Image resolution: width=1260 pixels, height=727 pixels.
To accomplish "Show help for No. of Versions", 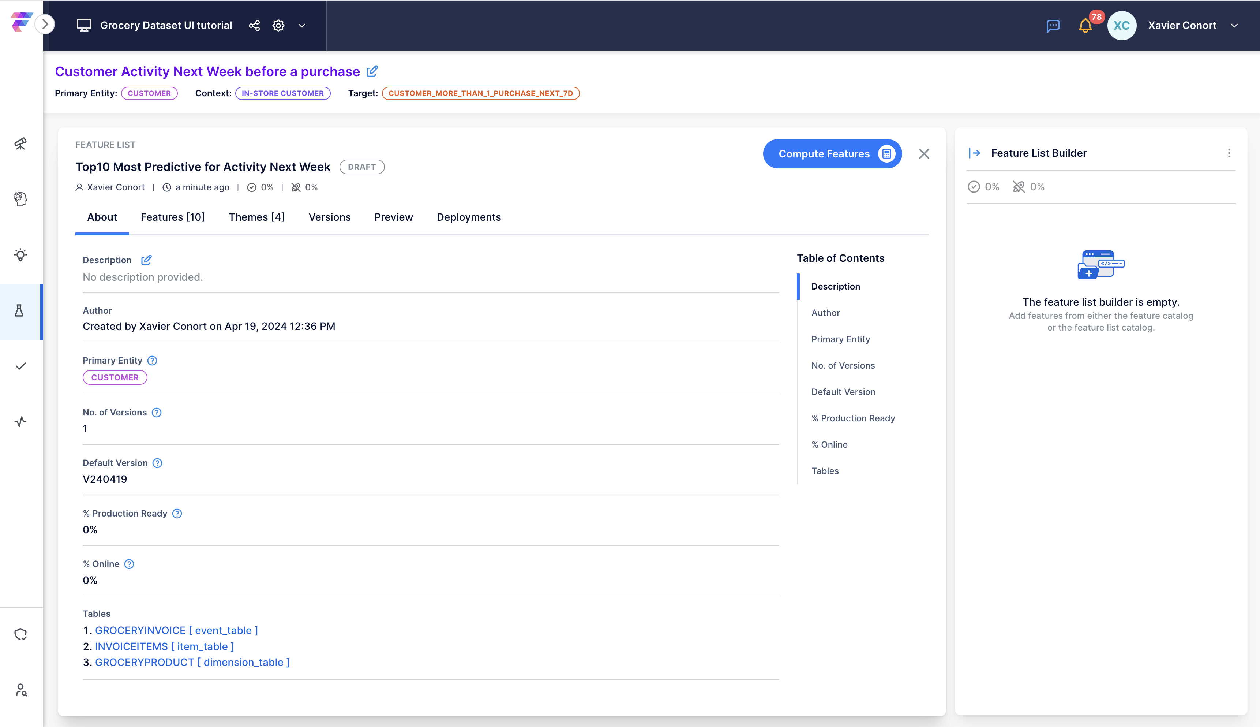I will pyautogui.click(x=156, y=413).
